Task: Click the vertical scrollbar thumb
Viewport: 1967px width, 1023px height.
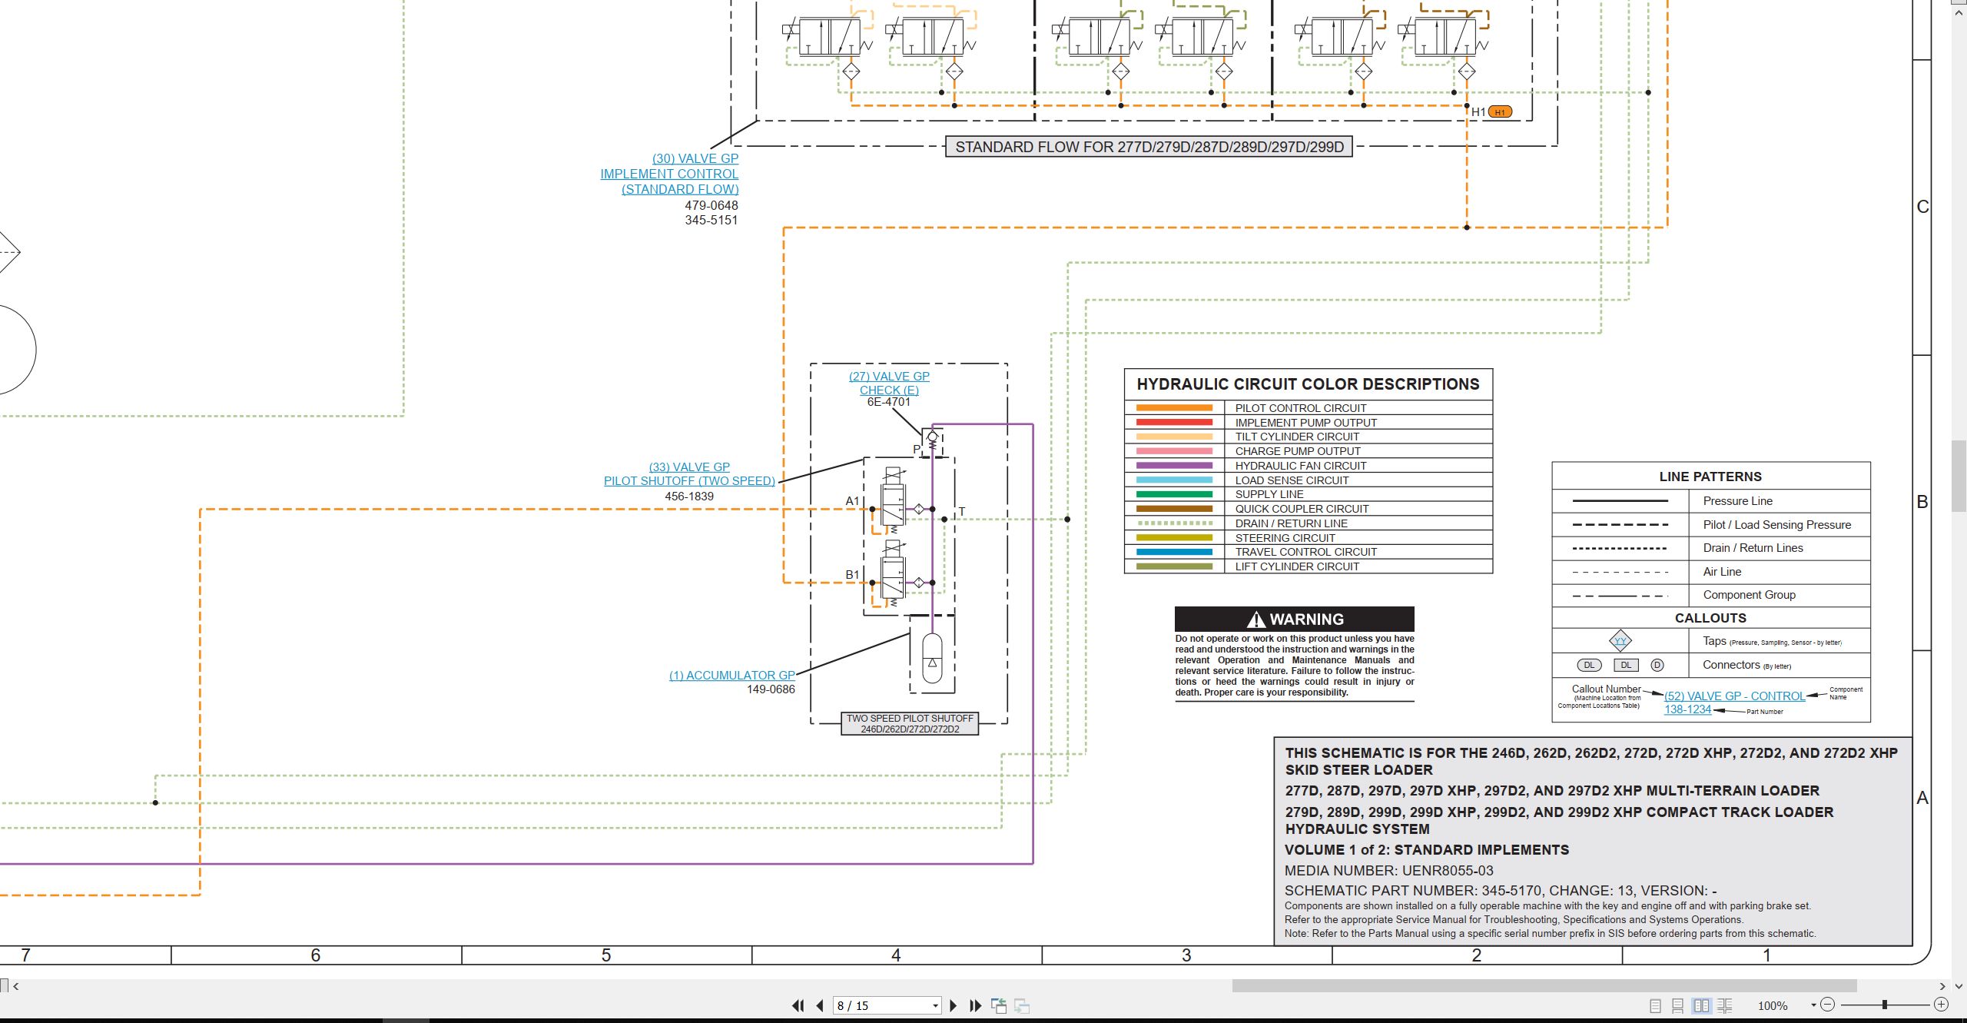Action: point(1959,475)
